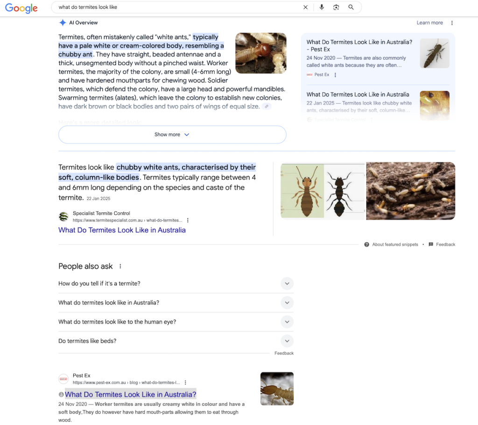The image size is (478, 425).
Task: Expand "How do you tell if it's a termite?"
Action: pyautogui.click(x=176, y=284)
